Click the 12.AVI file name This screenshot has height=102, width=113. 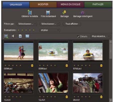pyautogui.click(x=42, y=100)
